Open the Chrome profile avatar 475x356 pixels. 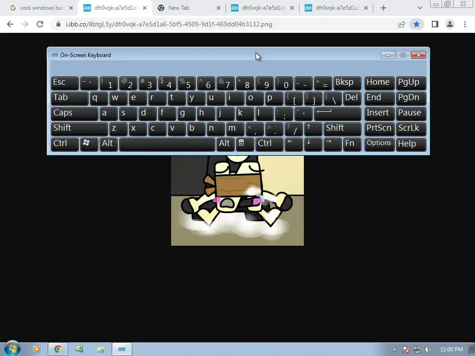tap(450, 24)
